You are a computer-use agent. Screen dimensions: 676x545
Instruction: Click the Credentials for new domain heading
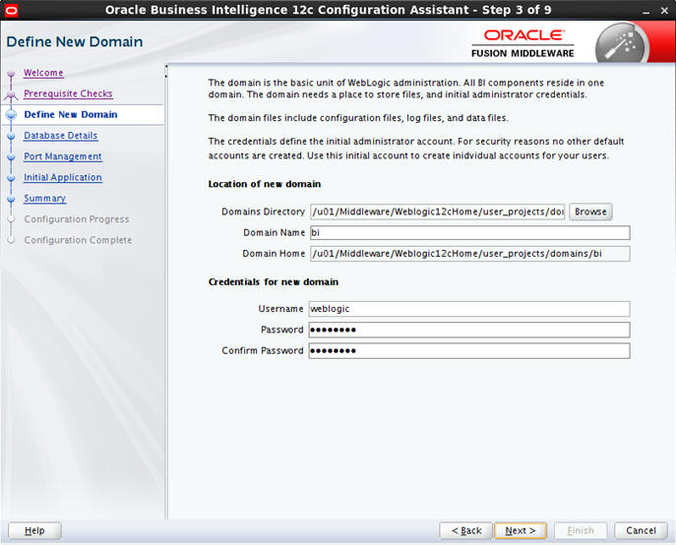click(x=274, y=282)
